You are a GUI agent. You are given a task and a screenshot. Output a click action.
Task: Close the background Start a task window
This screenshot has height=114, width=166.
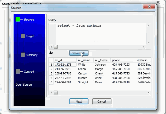[158, 3]
